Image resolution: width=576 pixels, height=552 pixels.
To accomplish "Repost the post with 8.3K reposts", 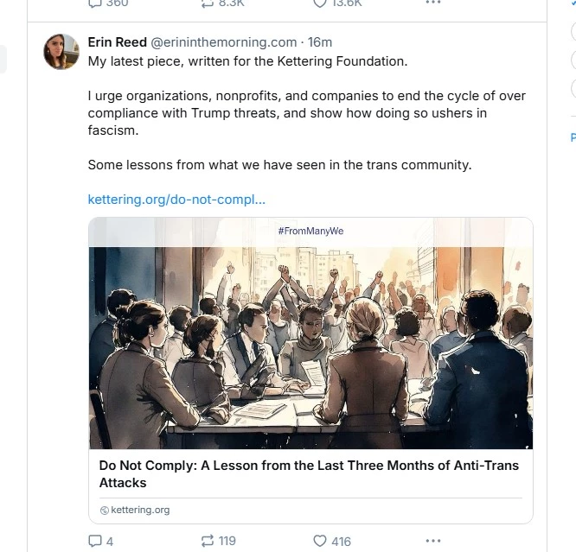I will coord(208,3).
